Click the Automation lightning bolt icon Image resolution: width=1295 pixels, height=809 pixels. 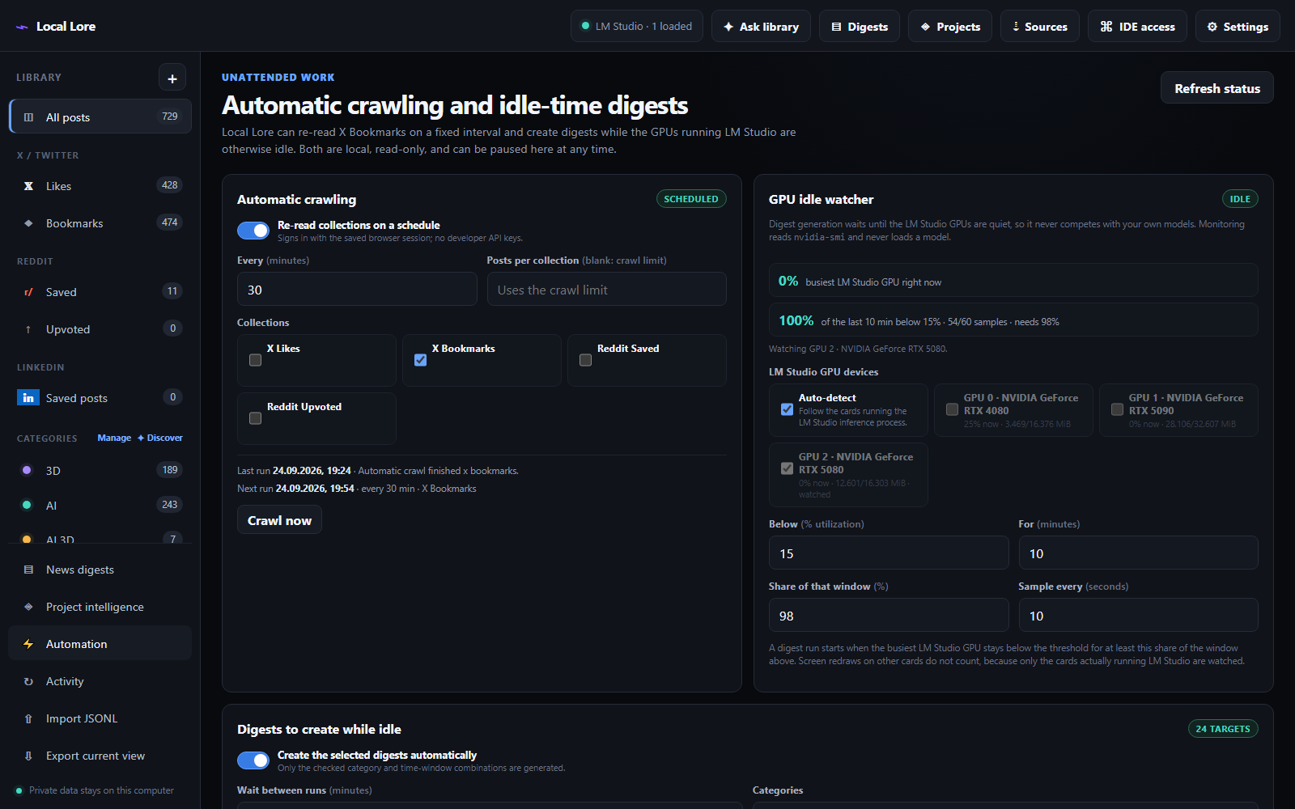tap(28, 644)
